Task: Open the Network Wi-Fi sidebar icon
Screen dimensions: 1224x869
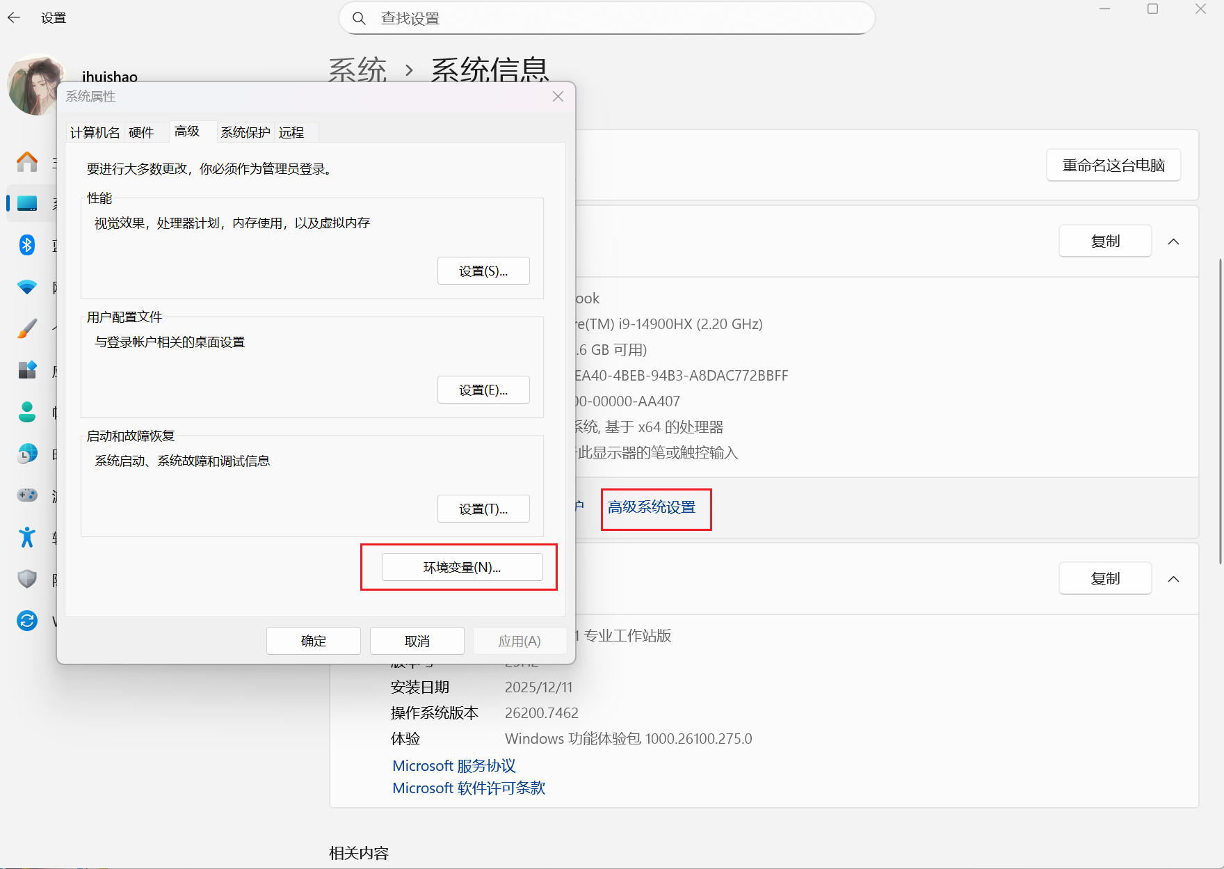Action: 27,287
